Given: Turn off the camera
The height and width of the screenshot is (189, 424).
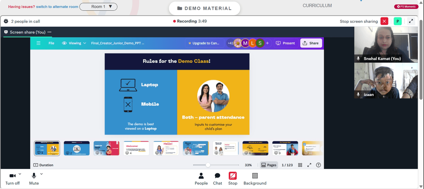Looking at the screenshot, I should pyautogui.click(x=12, y=179).
